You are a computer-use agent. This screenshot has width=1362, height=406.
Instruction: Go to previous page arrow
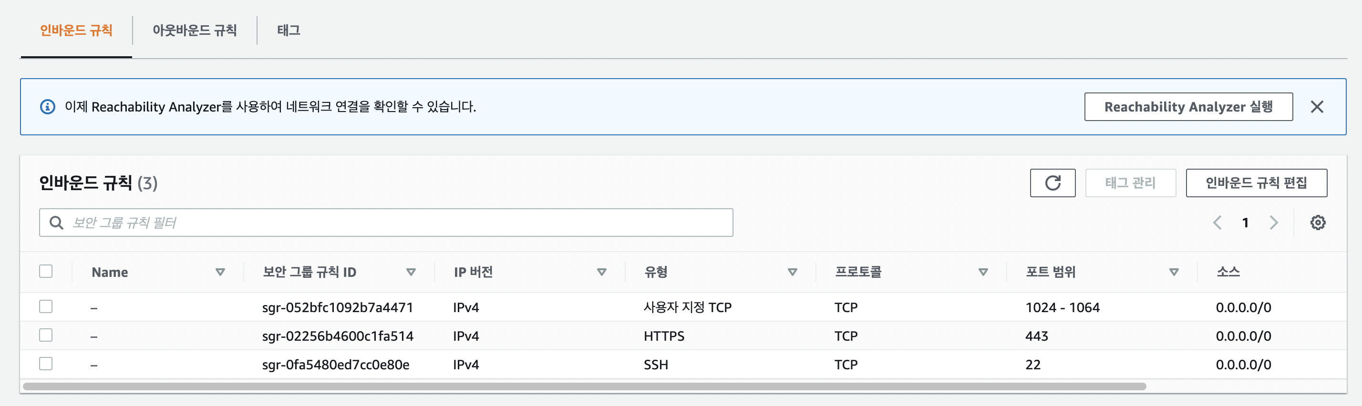(1217, 223)
